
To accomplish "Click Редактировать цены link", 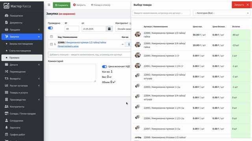I will pyautogui.click(x=68, y=46).
